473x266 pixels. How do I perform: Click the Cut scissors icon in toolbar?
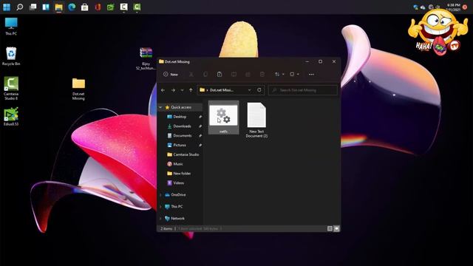[x=191, y=74]
